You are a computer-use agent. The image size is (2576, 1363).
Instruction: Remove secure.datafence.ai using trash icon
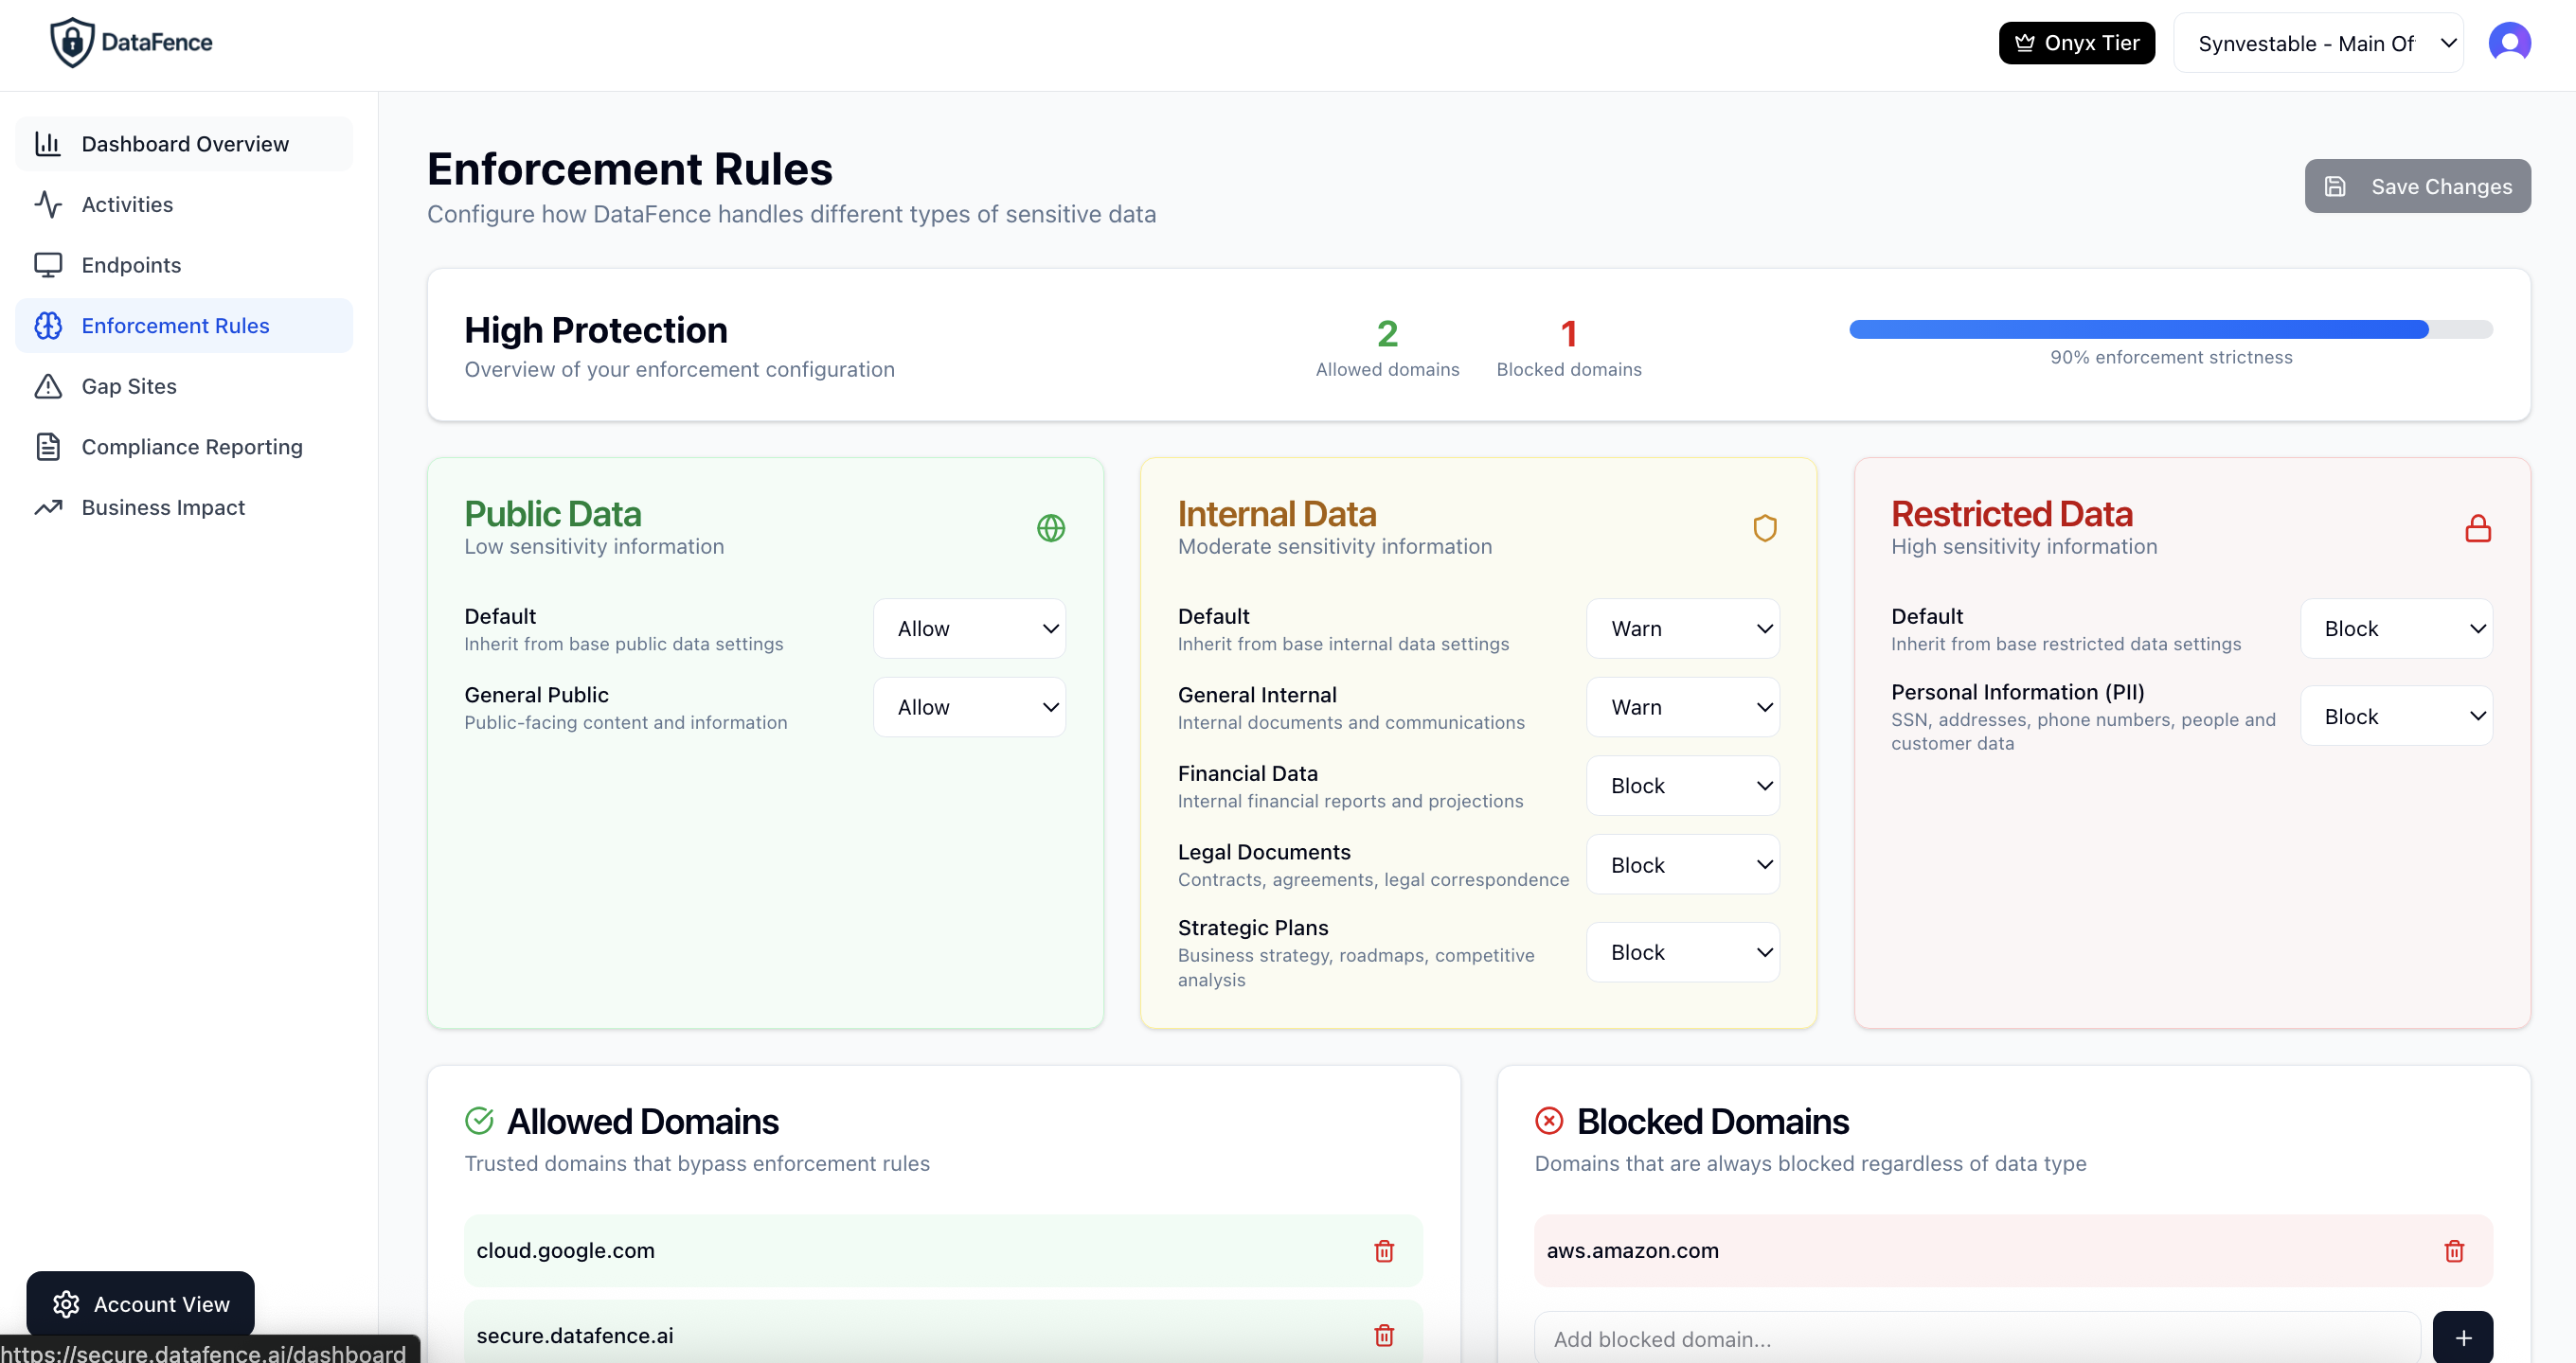coord(1384,1335)
